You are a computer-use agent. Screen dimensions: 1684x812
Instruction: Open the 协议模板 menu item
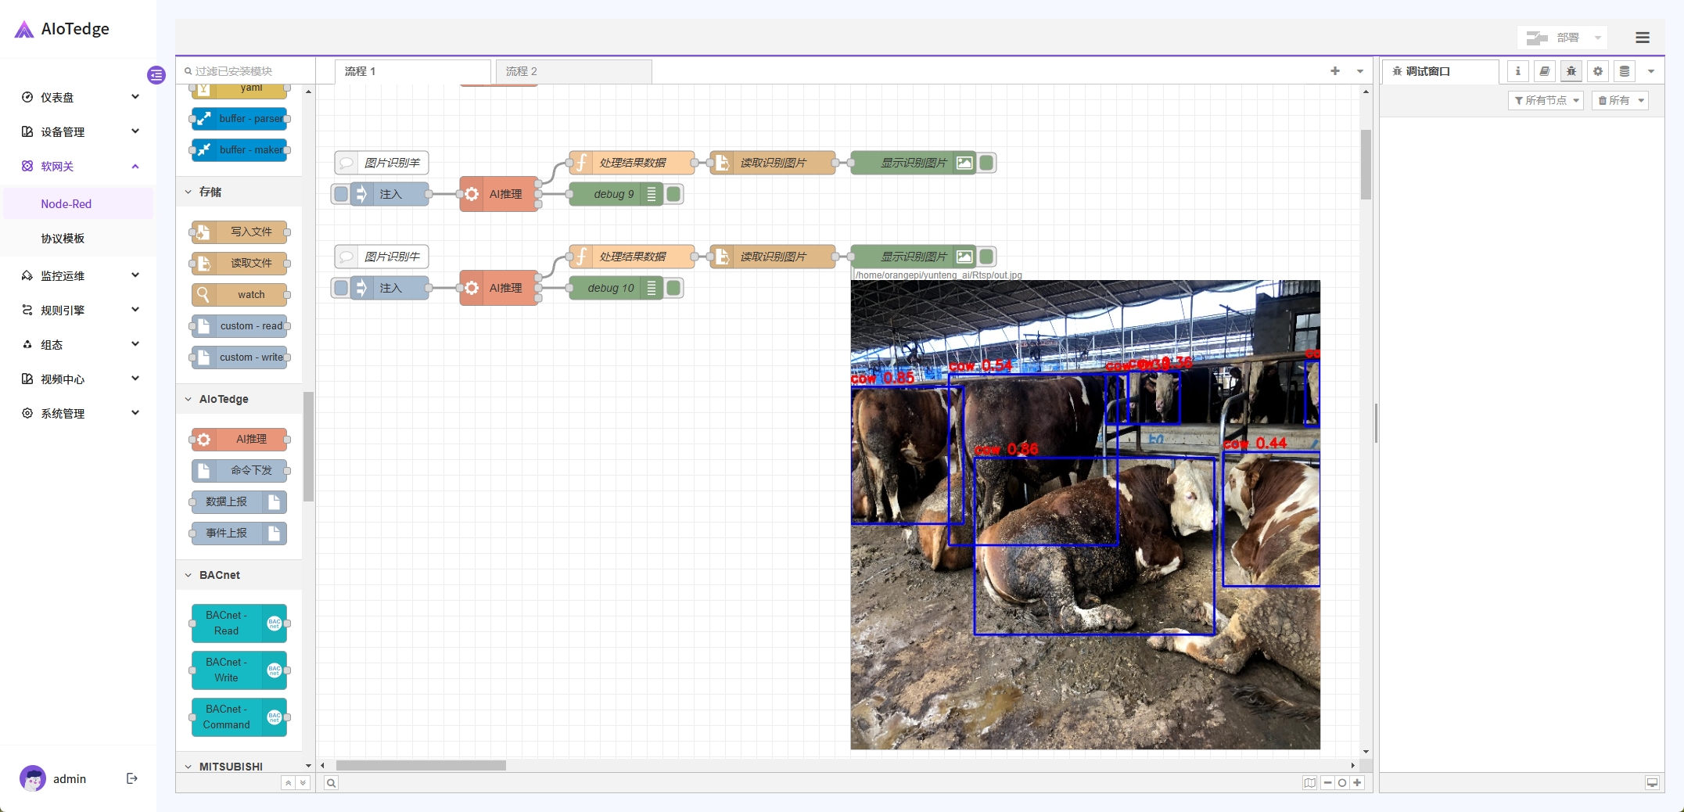pos(63,239)
